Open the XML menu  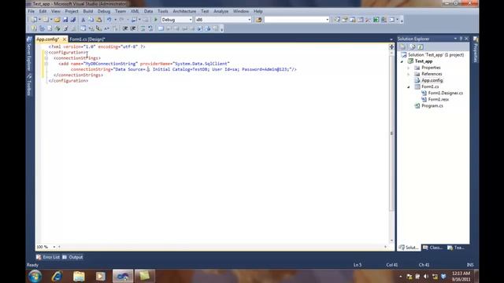coord(135,11)
